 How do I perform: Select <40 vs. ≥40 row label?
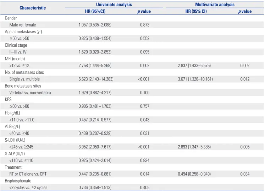point(19,133)
